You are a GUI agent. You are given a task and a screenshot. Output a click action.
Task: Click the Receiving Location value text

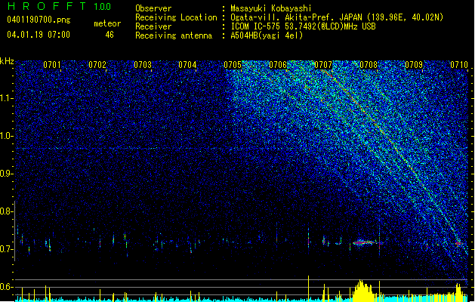[337, 17]
